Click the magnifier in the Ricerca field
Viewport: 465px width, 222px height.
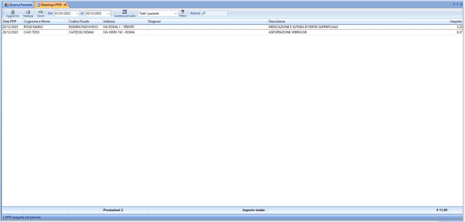tap(204, 13)
